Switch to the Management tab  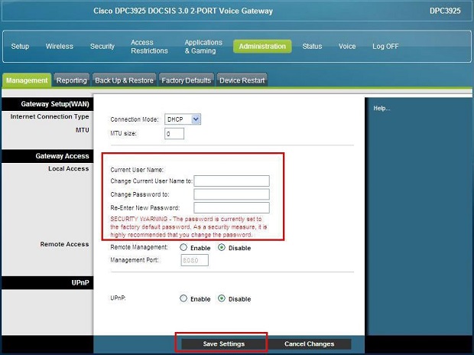click(x=27, y=80)
